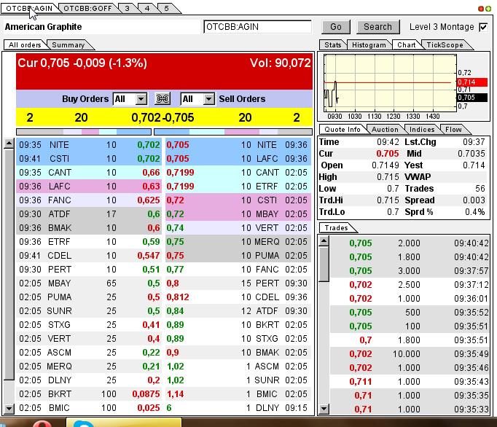497x427 pixels.
Task: Click the link icon between order dropdowns
Action: point(163,99)
